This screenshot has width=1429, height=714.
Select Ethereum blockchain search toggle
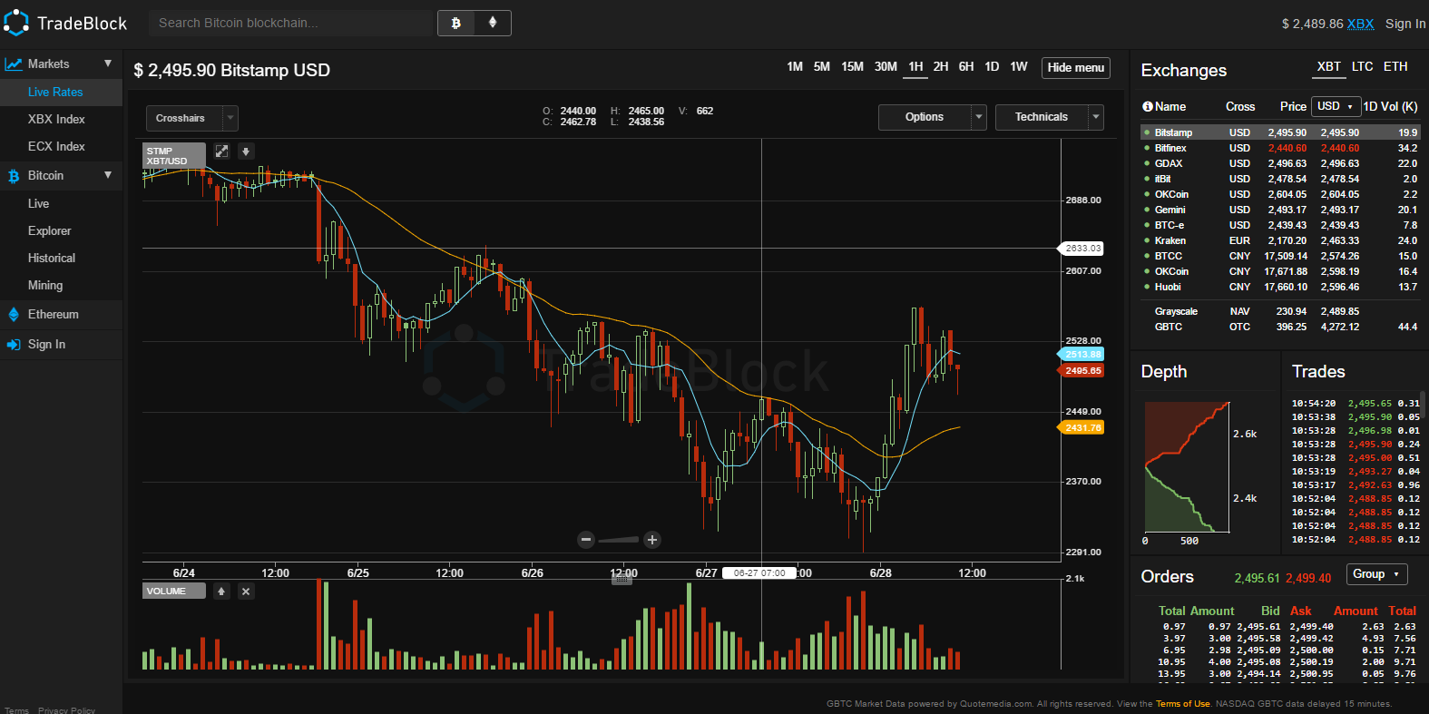493,23
